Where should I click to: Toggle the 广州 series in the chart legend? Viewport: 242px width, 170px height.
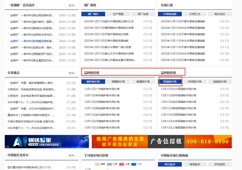click(136, 164)
